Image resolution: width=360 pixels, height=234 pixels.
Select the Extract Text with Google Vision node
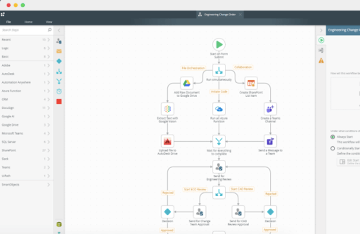[x=167, y=109]
